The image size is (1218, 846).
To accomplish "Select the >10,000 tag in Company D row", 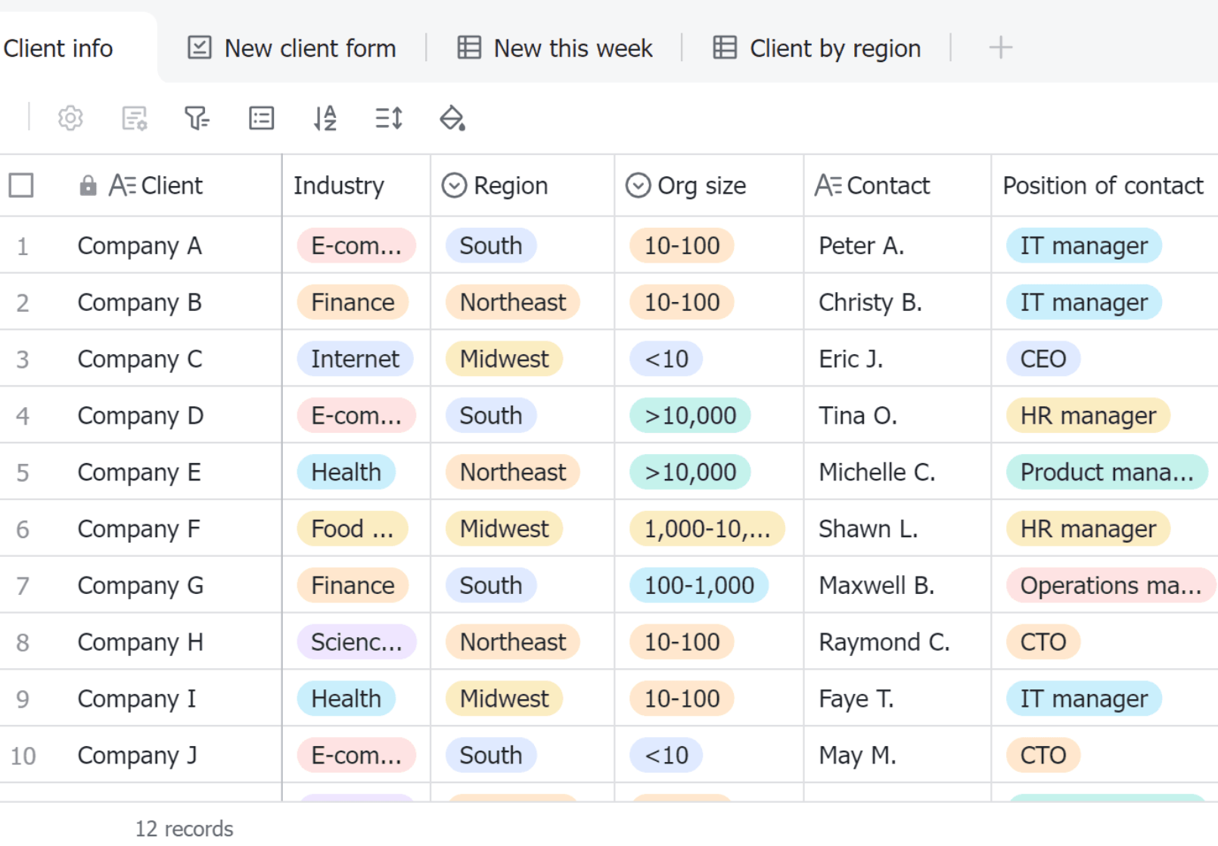I will [x=690, y=415].
